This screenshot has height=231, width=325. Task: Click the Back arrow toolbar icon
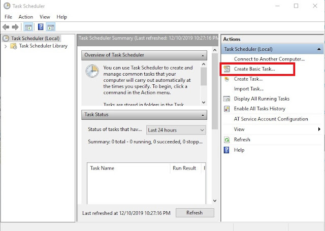pos(6,27)
